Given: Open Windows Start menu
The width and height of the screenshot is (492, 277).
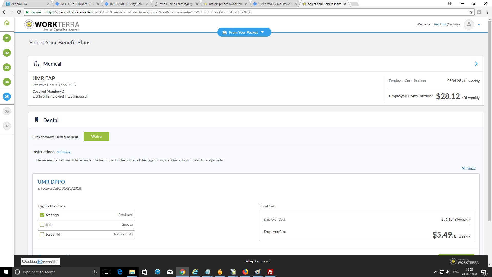Looking at the screenshot, I should tap(6, 272).
